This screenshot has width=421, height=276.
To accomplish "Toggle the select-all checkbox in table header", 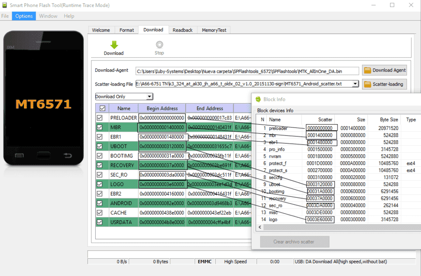I will click(102, 108).
